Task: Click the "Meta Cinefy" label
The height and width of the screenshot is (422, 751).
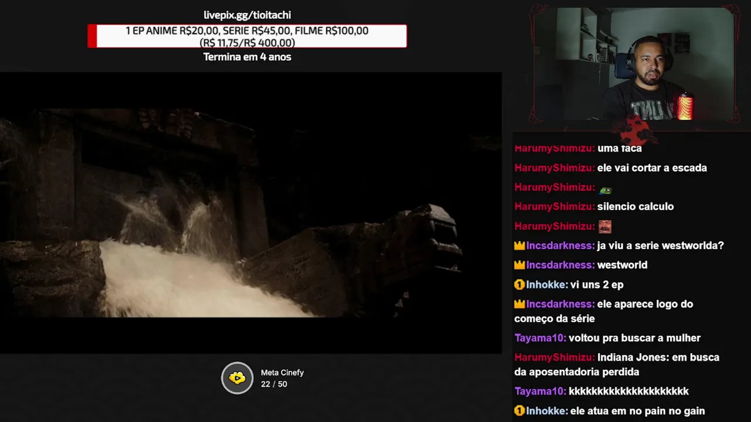Action: [282, 373]
